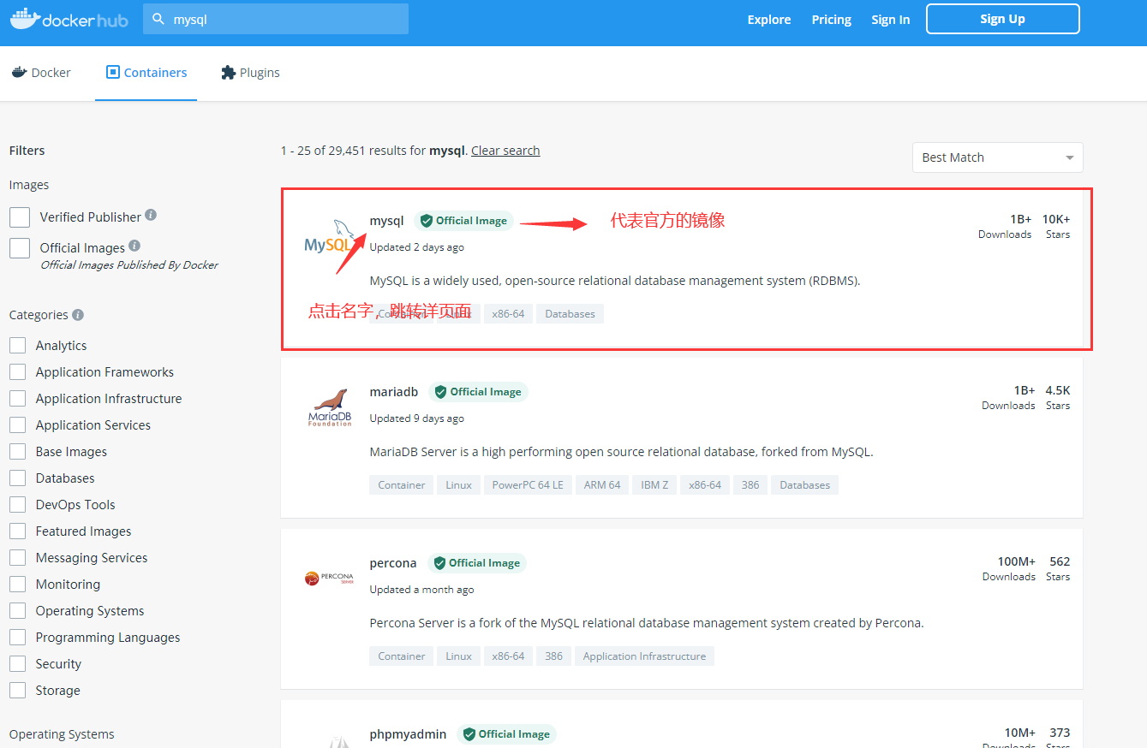Image resolution: width=1147 pixels, height=748 pixels.
Task: Click the search field containing mysql
Action: [x=283, y=19]
